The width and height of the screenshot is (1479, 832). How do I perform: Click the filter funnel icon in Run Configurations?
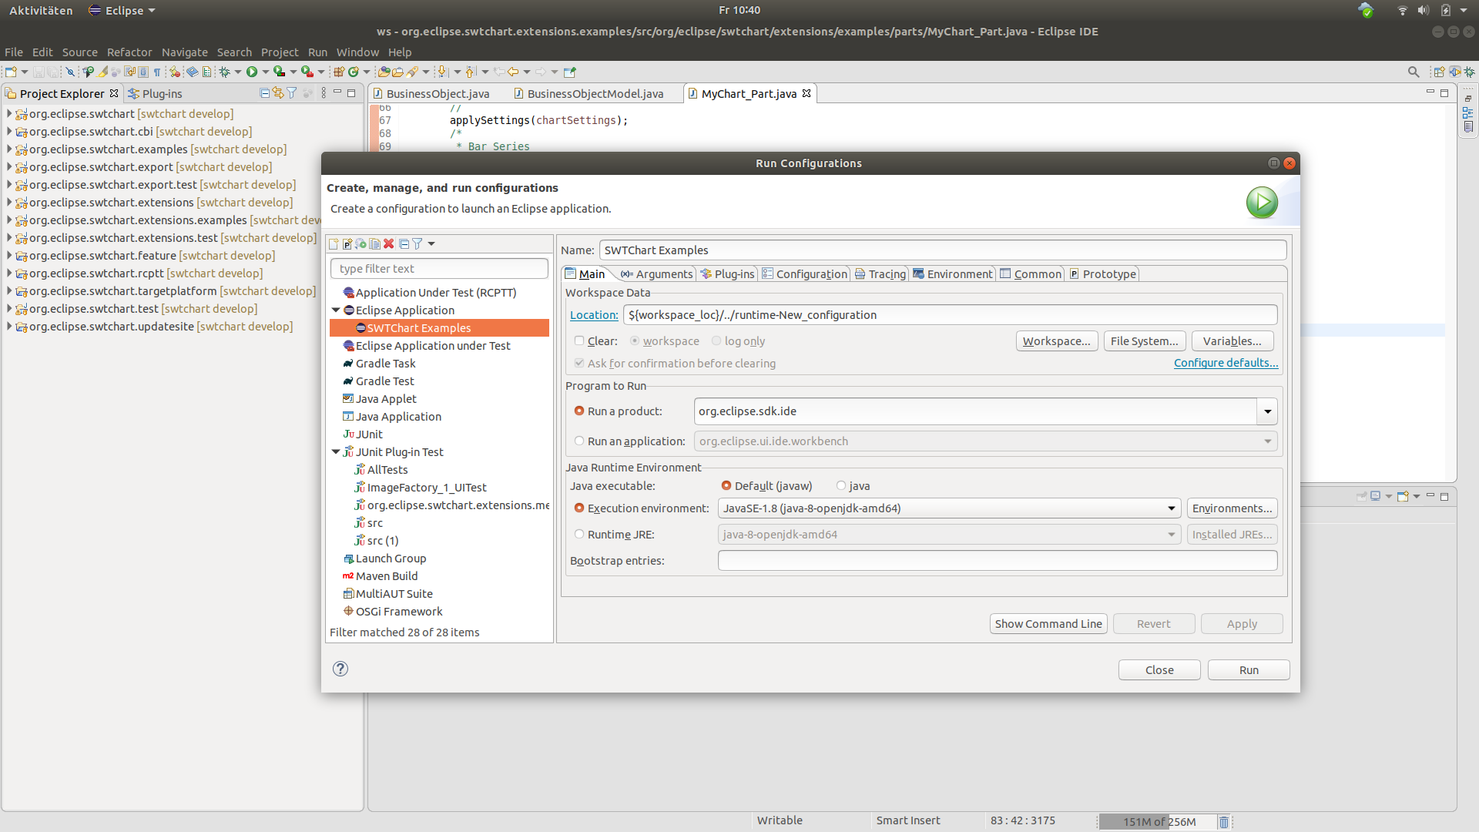[x=418, y=243]
